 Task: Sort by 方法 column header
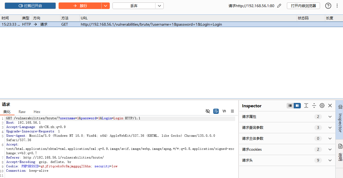coord(70,18)
